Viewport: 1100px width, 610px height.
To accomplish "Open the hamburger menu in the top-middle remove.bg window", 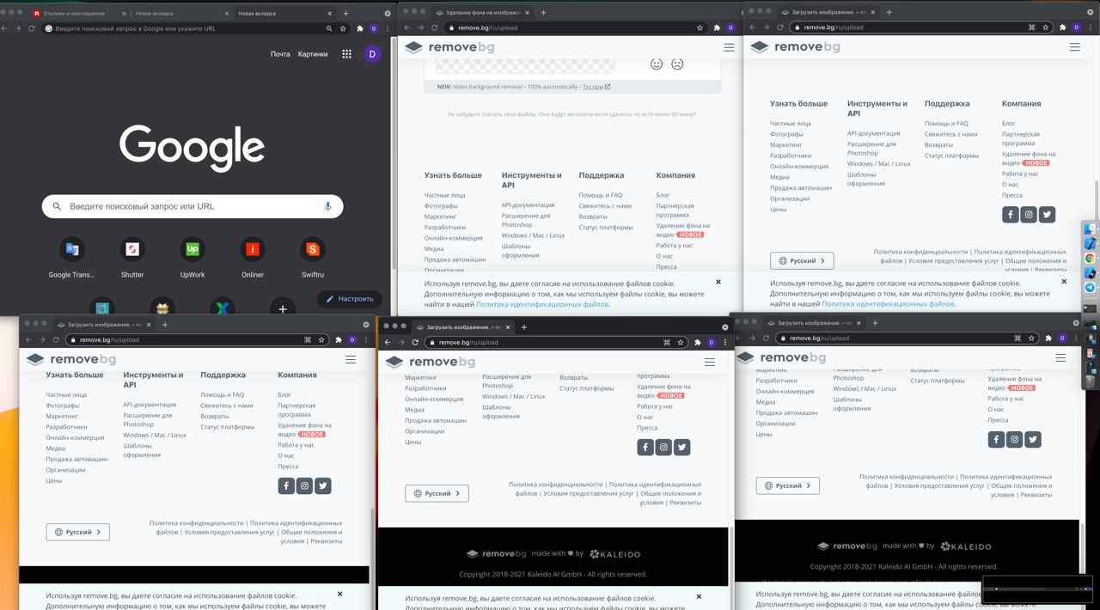I will point(729,47).
